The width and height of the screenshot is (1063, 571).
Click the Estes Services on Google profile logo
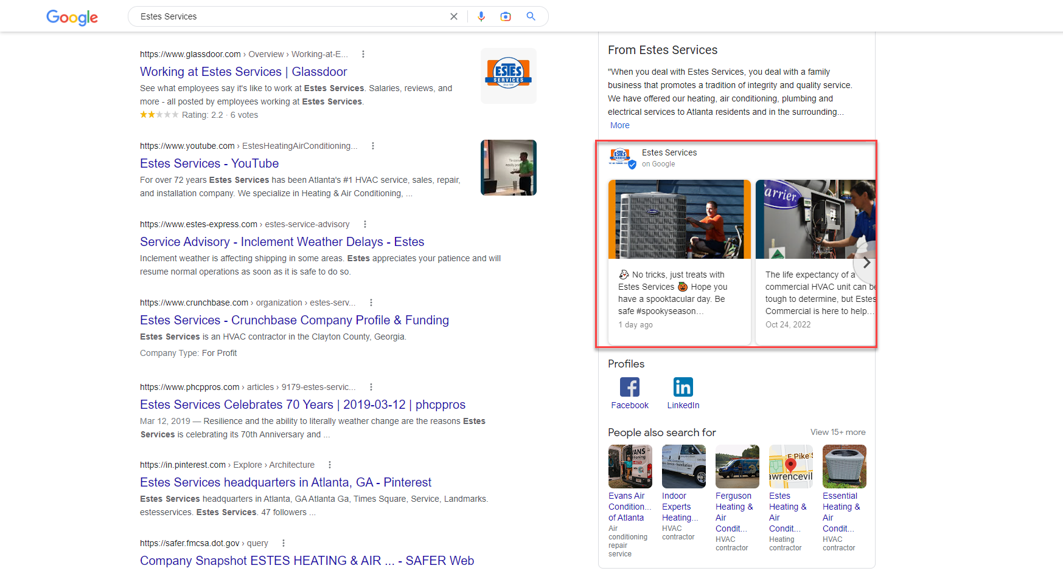(x=621, y=157)
